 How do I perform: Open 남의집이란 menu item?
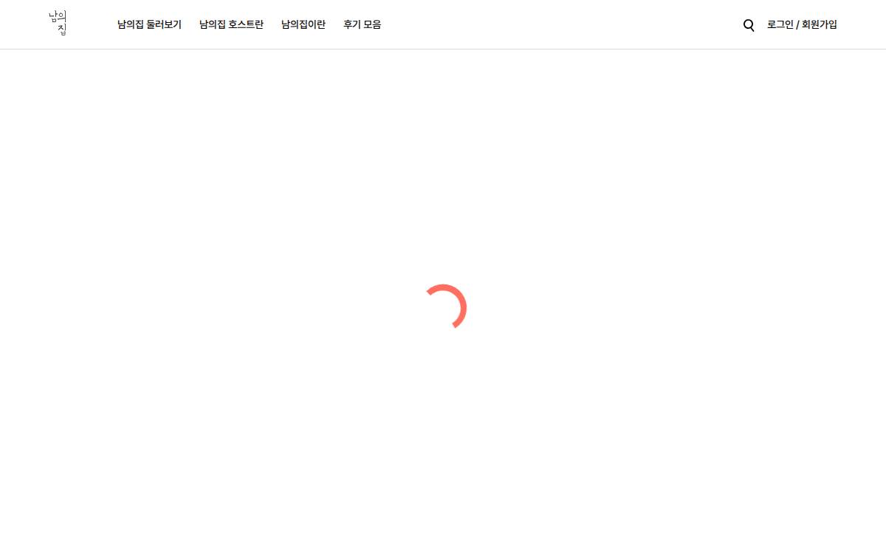(303, 24)
